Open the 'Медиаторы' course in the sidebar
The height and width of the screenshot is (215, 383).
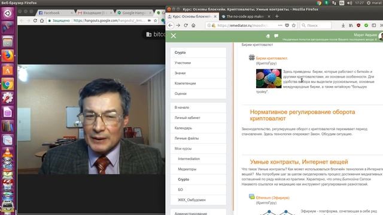click(x=198, y=169)
